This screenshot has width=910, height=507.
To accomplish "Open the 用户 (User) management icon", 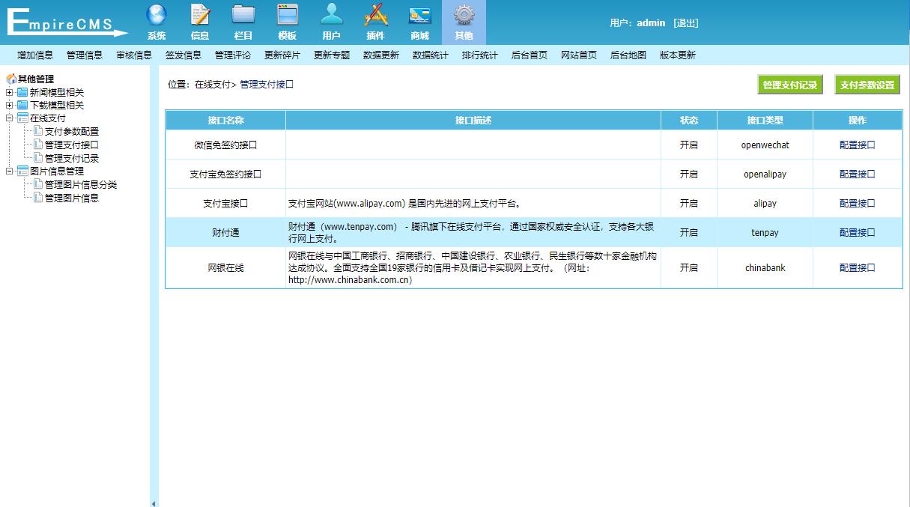I will tap(332, 21).
